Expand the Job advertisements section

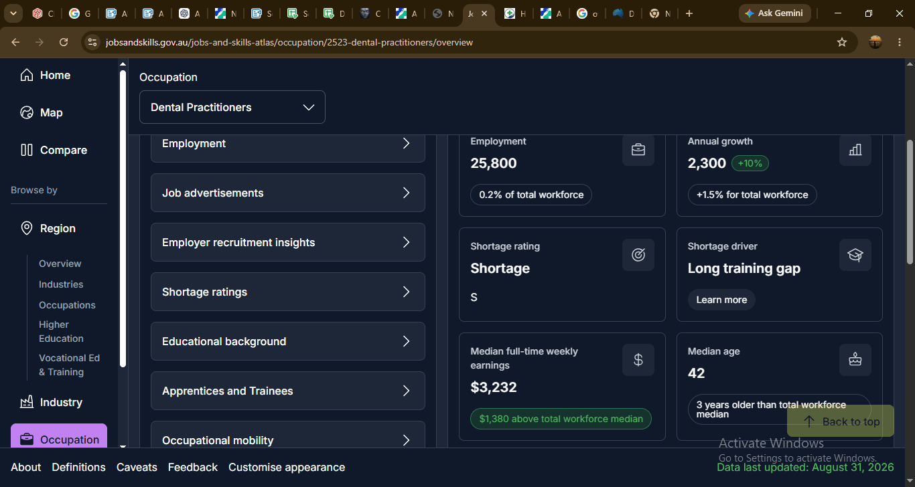(x=288, y=193)
